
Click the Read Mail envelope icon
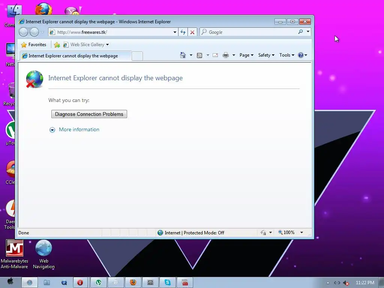215,55
